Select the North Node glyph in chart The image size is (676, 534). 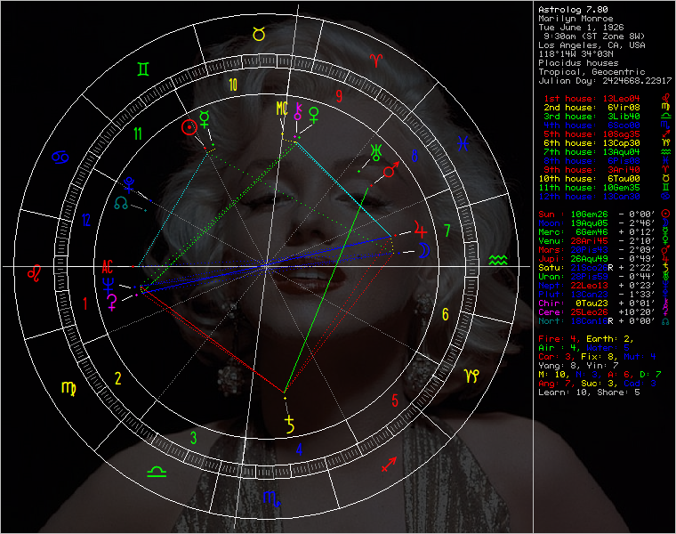coord(120,204)
